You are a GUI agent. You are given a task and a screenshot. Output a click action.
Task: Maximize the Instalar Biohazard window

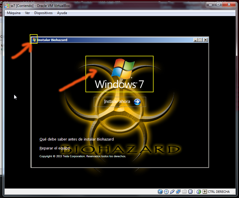pyautogui.click(x=200, y=40)
